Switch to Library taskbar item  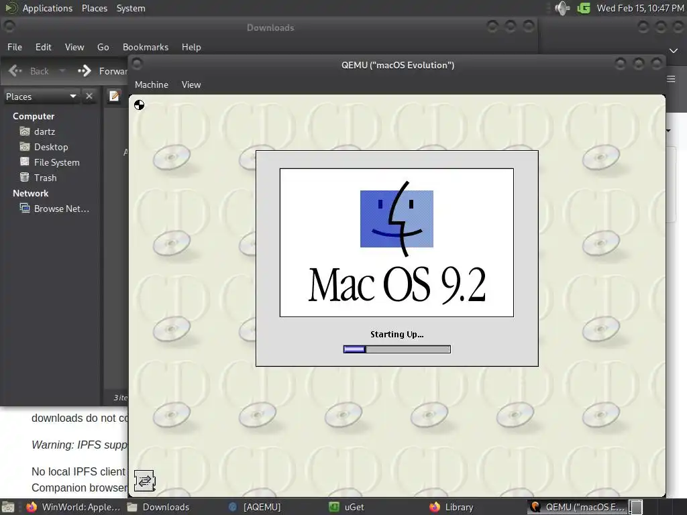point(452,507)
